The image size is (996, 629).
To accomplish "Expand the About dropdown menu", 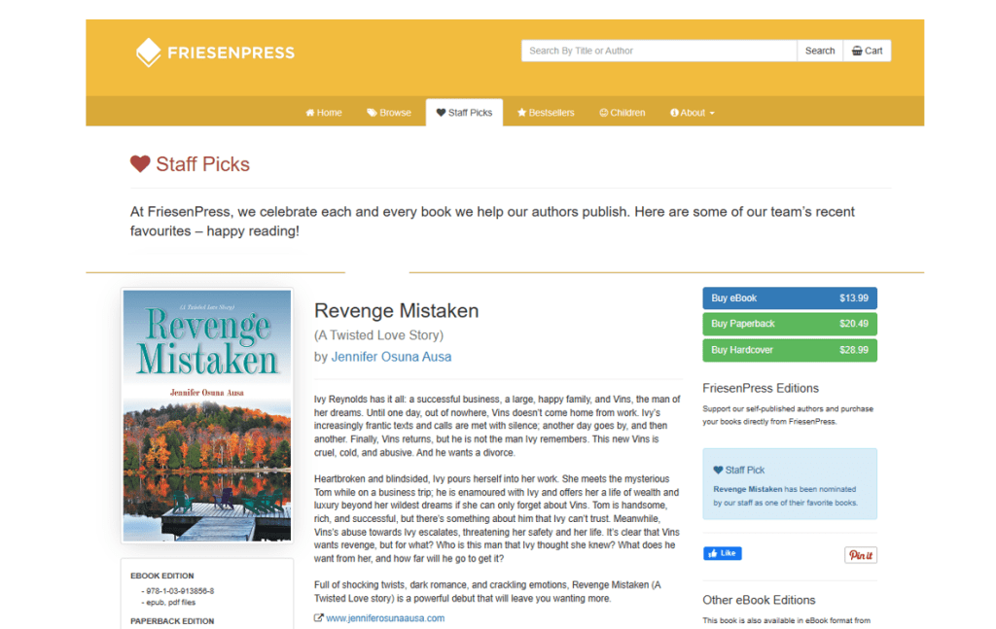I will coord(693,113).
